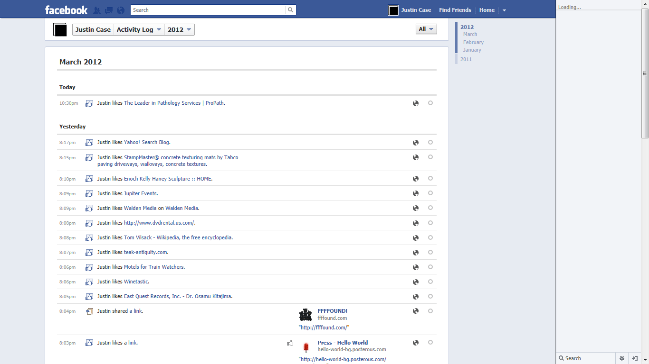649x364 pixels.
Task: Open the Winetastic link
Action: pyautogui.click(x=136, y=282)
